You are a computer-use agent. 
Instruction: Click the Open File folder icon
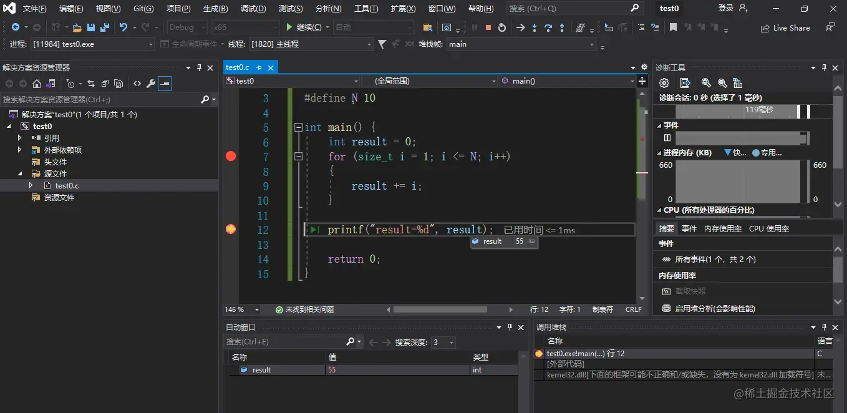(77, 27)
